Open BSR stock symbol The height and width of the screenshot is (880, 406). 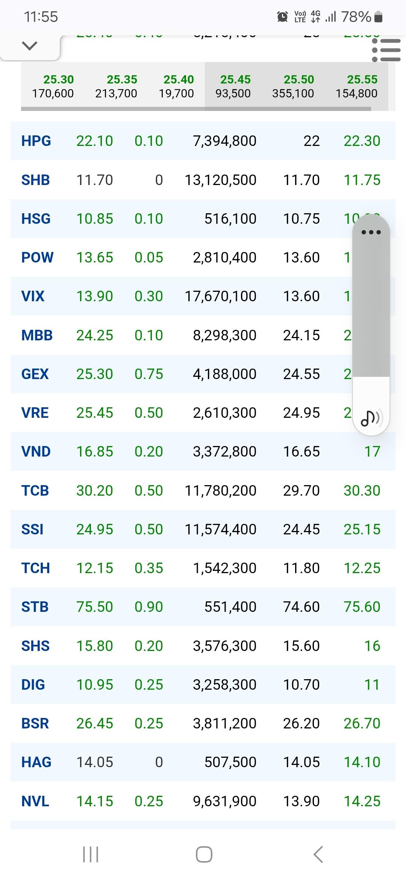tap(35, 724)
